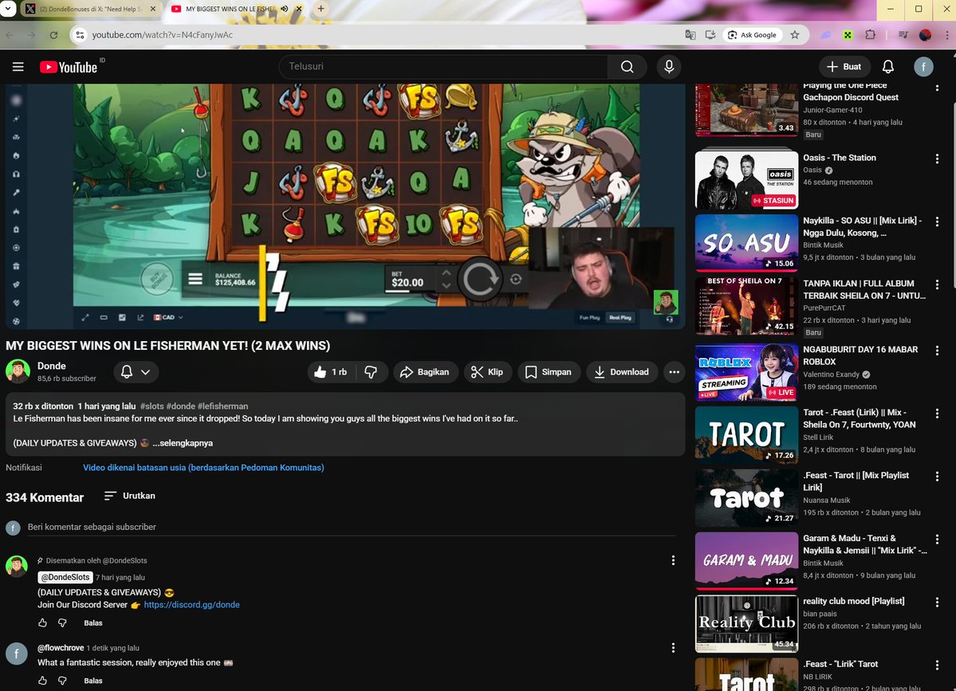Open Donde channel avatar
The image size is (956, 691).
(x=18, y=371)
